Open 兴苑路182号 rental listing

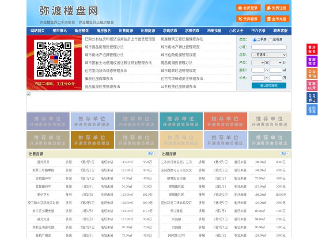coord(176,235)
